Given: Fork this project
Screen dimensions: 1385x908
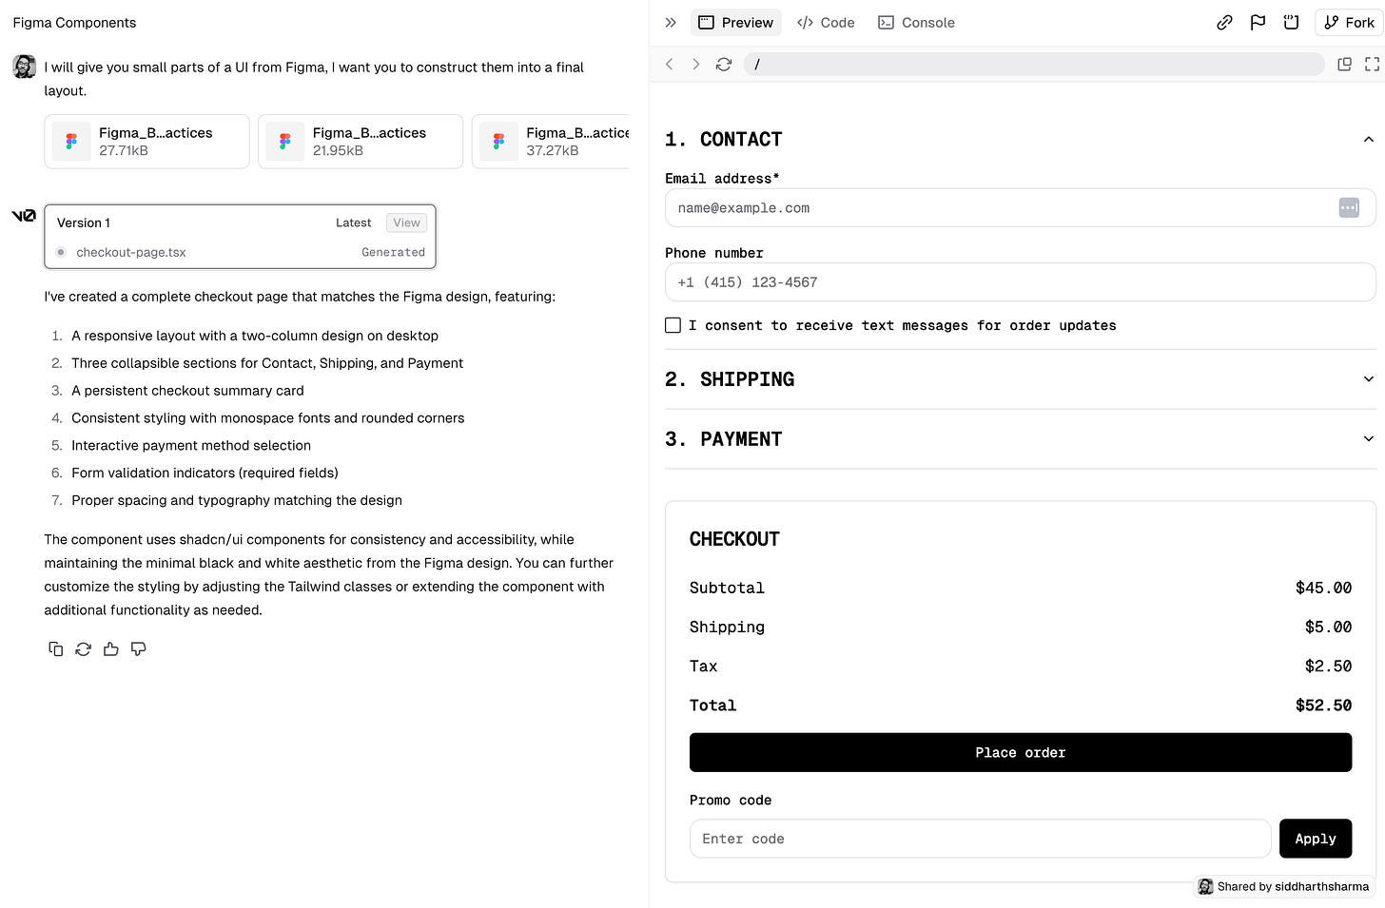Looking at the screenshot, I should (x=1348, y=23).
